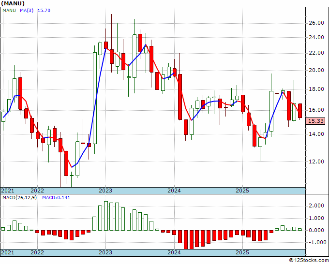
Task: Click 2025 on the price chart timeline
Action: (x=242, y=191)
